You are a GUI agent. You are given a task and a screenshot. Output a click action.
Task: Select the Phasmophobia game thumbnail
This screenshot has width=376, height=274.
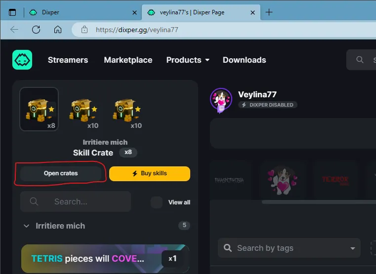point(229,180)
